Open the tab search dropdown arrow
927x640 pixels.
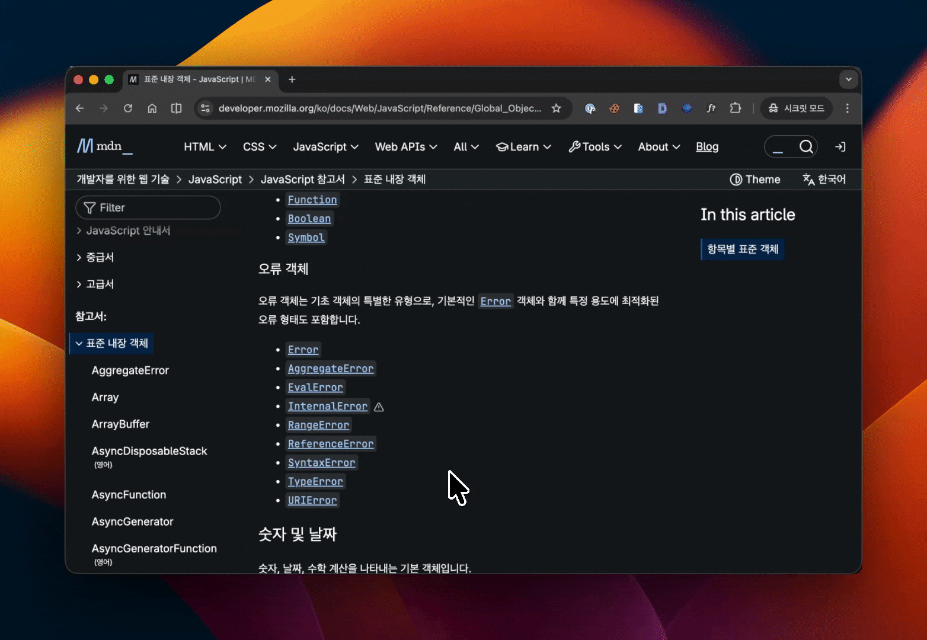(849, 79)
